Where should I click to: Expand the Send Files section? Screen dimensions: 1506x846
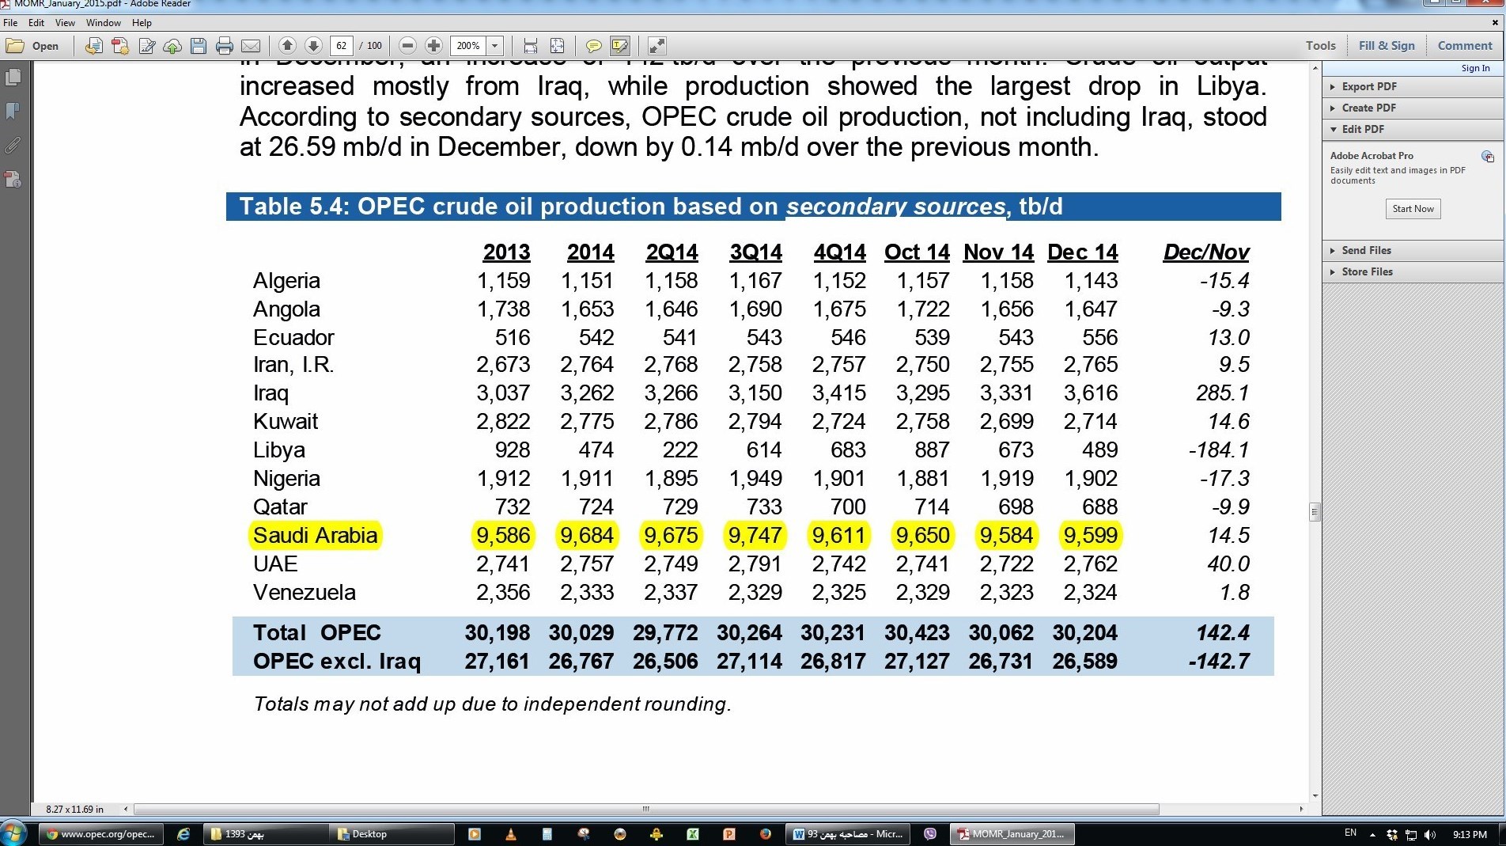(x=1366, y=250)
